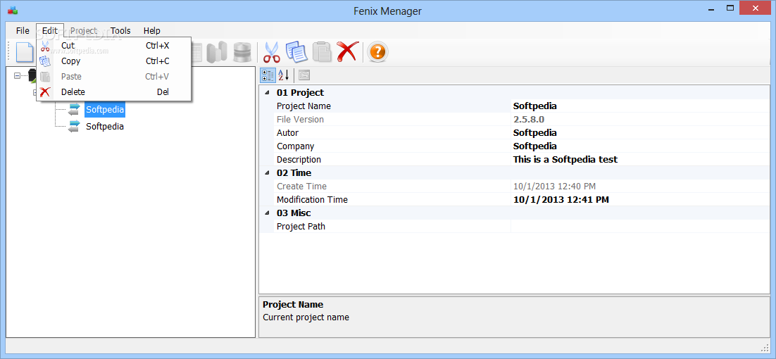Click the New document toolbar icon

click(25, 52)
